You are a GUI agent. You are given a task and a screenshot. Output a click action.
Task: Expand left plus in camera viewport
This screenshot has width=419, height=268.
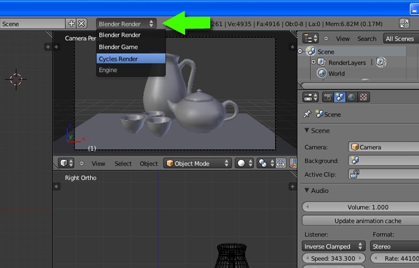point(57,47)
